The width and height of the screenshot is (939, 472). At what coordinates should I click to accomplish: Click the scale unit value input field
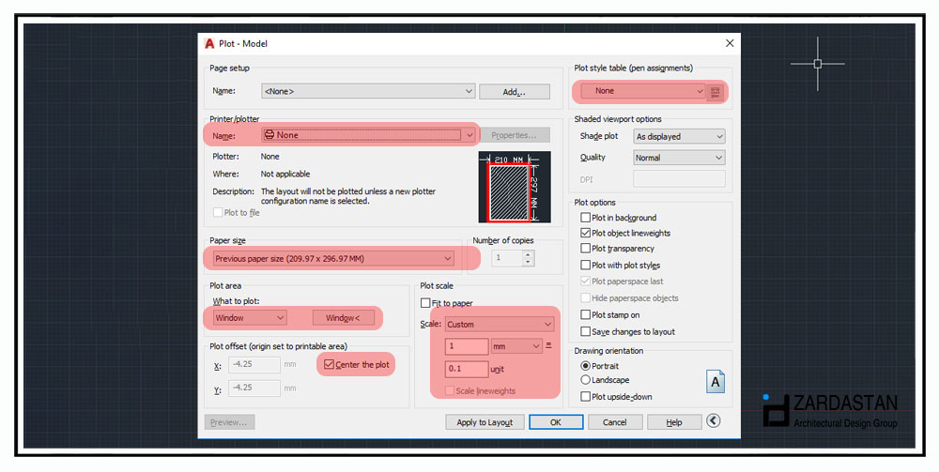point(467,369)
